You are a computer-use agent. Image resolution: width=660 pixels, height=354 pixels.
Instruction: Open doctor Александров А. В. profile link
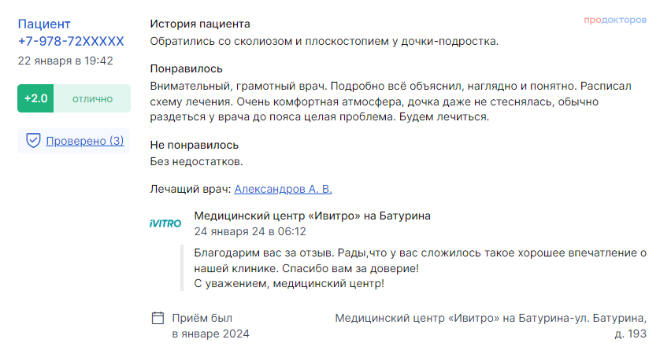[x=284, y=189]
